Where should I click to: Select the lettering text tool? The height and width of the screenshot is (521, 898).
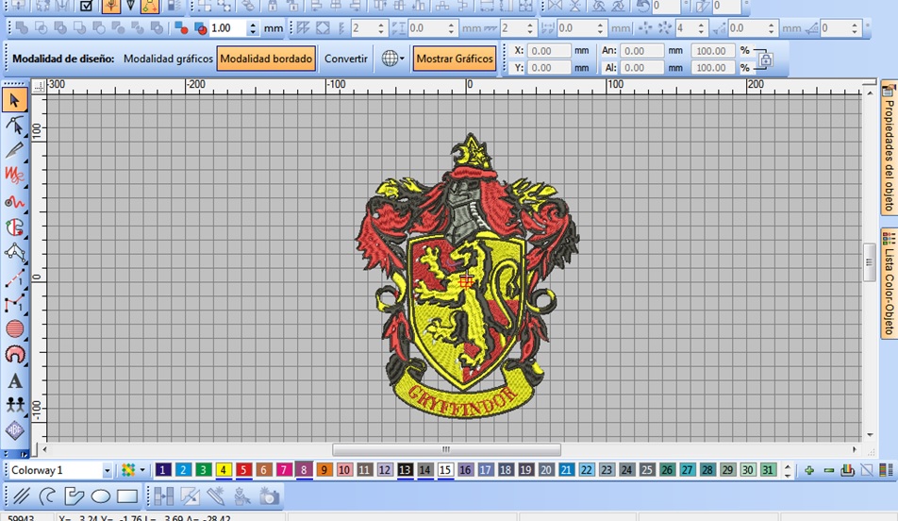pyautogui.click(x=14, y=381)
